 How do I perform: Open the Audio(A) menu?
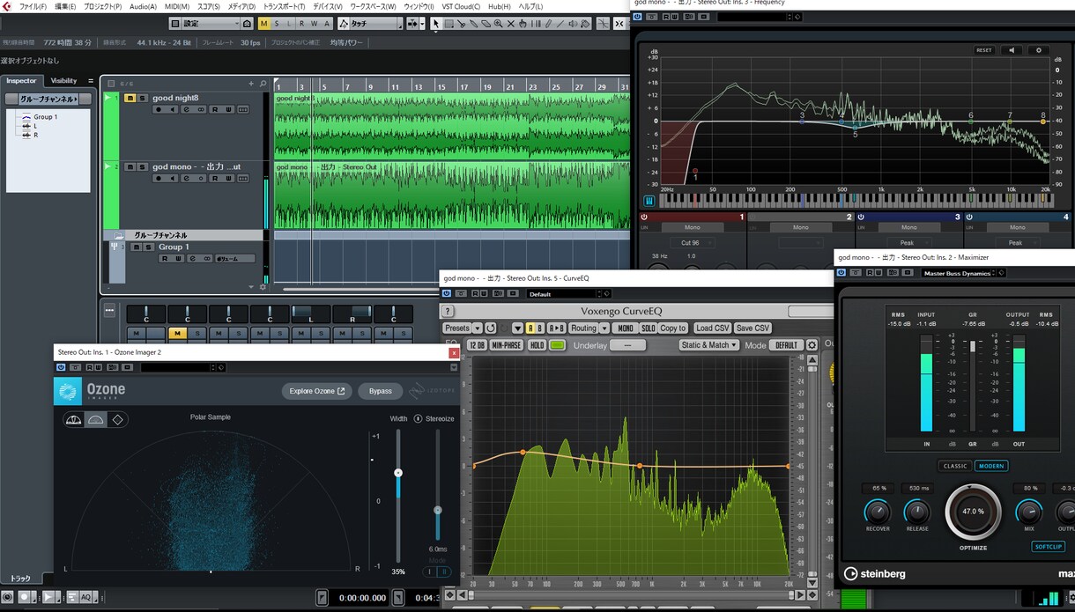coord(143,6)
